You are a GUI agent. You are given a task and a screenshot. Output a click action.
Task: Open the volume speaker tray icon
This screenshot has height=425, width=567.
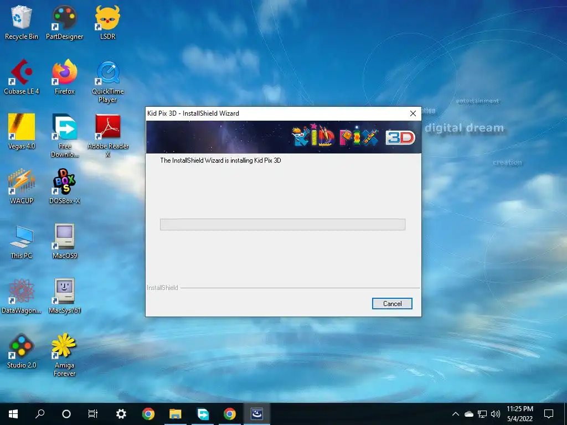pos(496,414)
